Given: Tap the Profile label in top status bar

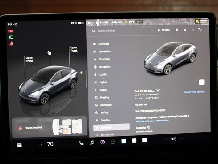Looking at the screenshot, I should tap(104, 22).
